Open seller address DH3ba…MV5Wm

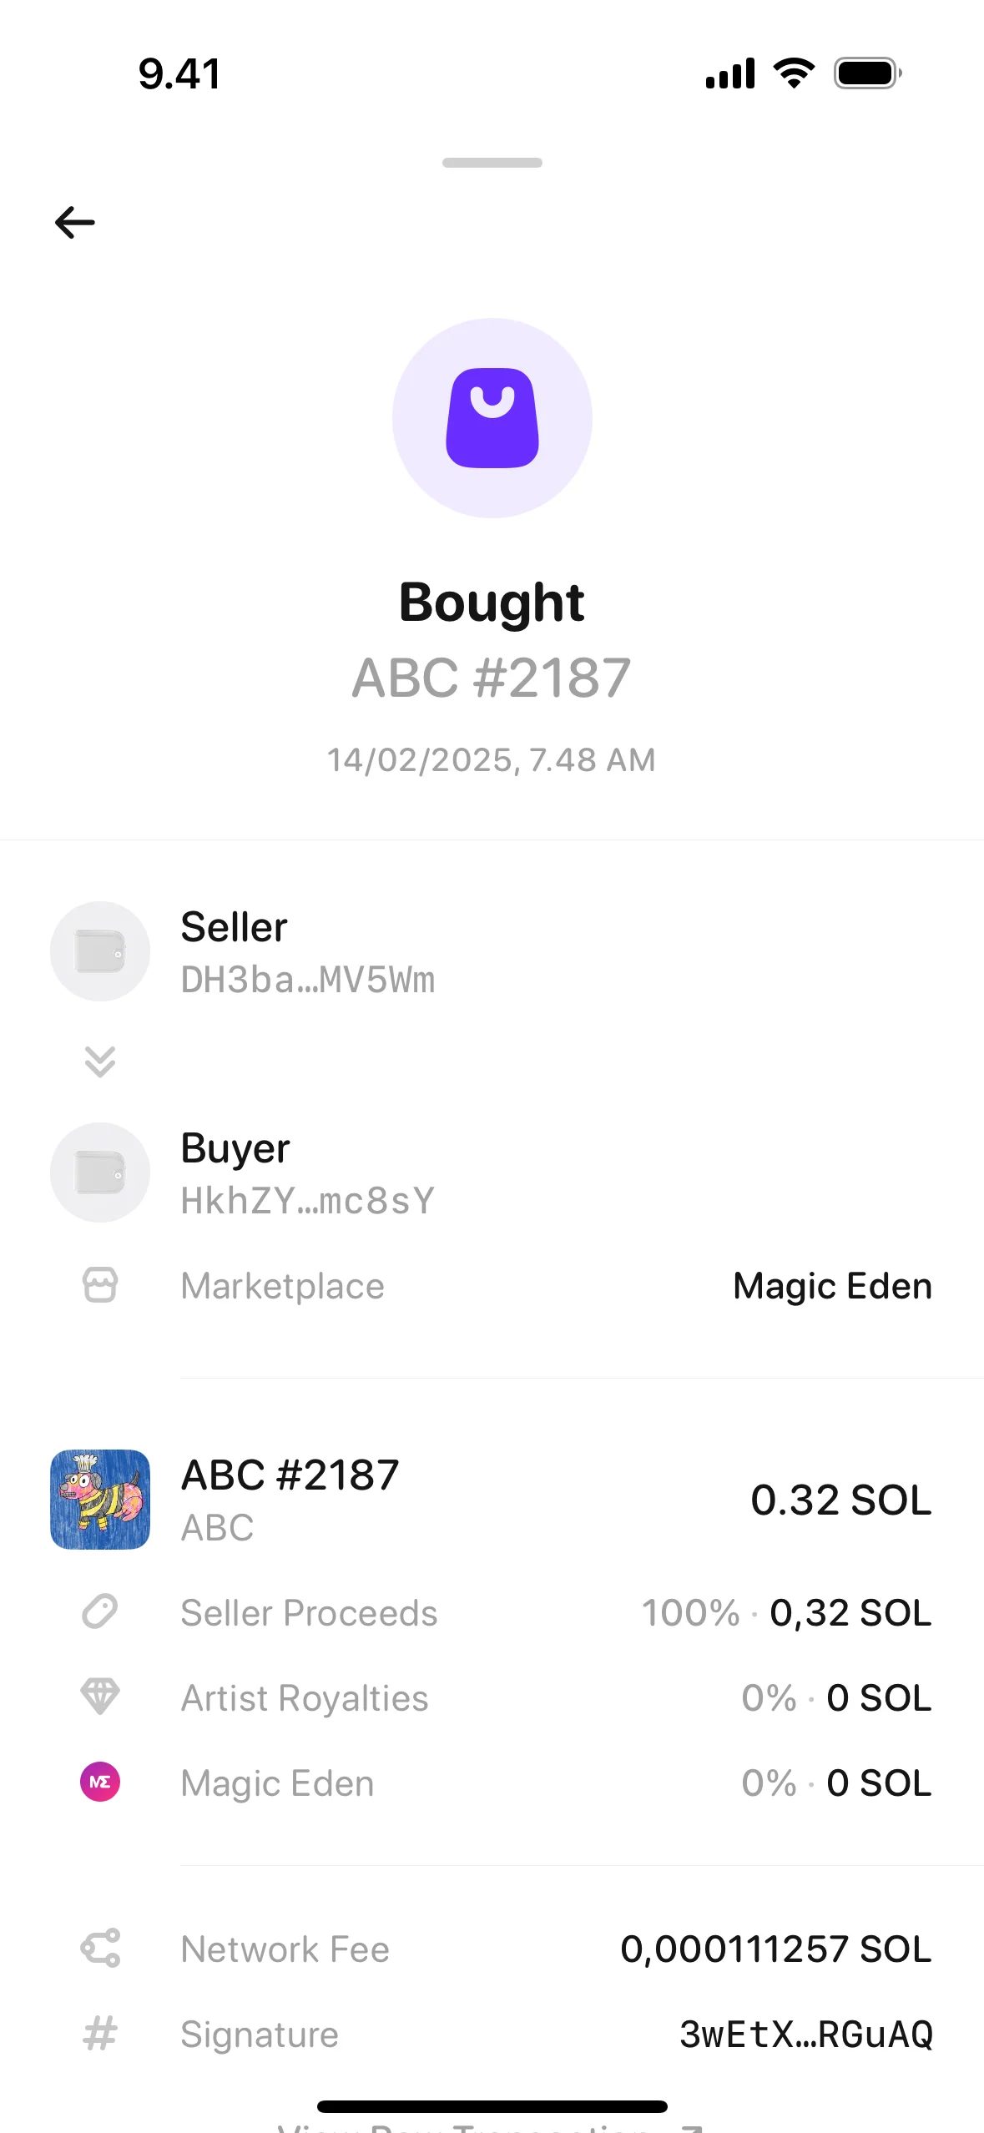[x=308, y=980]
